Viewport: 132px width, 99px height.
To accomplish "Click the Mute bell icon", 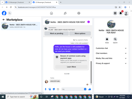I will click(107, 39).
